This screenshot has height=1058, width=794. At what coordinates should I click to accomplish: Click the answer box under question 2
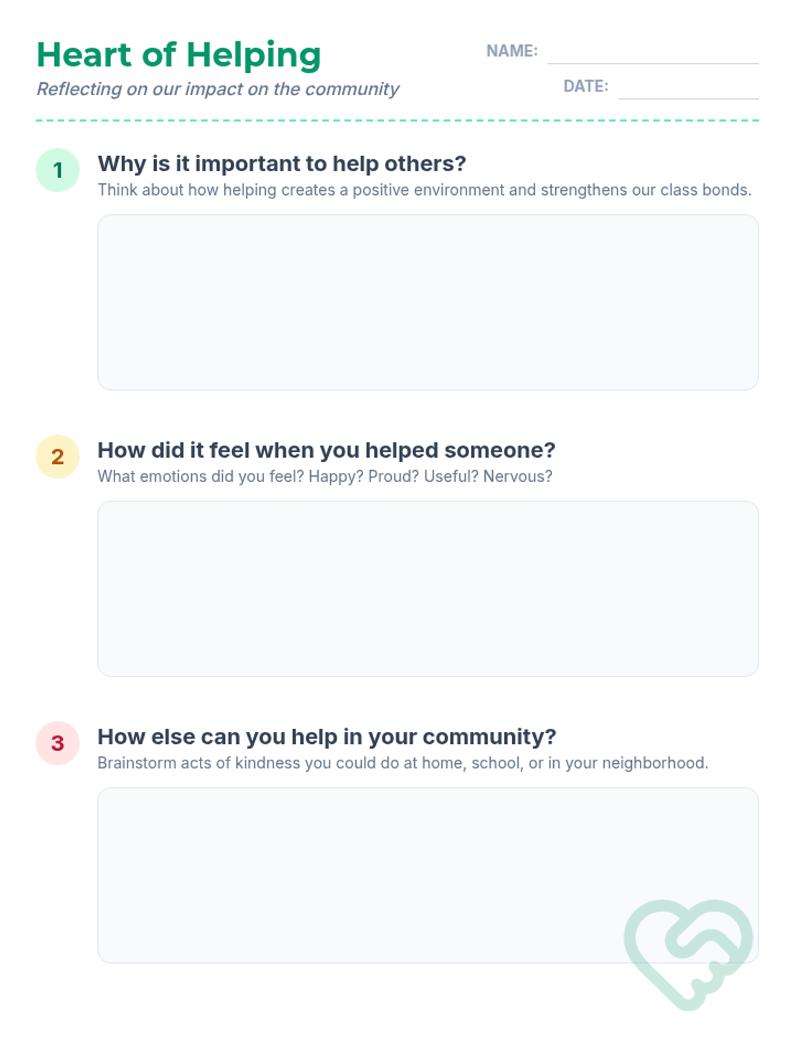(428, 589)
